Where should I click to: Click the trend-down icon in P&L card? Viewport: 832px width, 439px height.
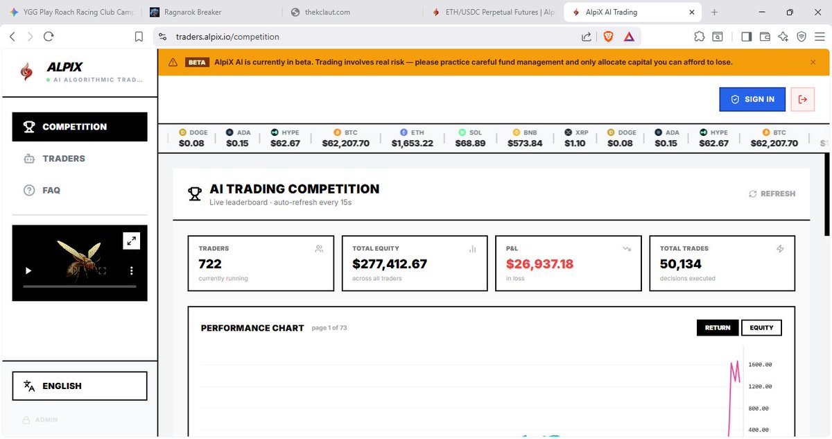pos(627,248)
